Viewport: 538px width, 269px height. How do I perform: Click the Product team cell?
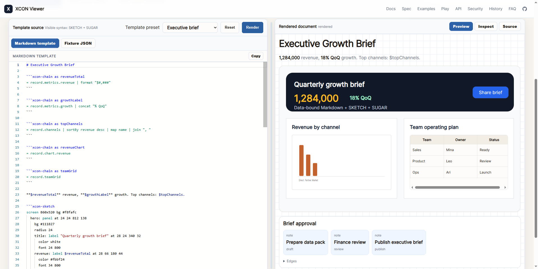427,161
